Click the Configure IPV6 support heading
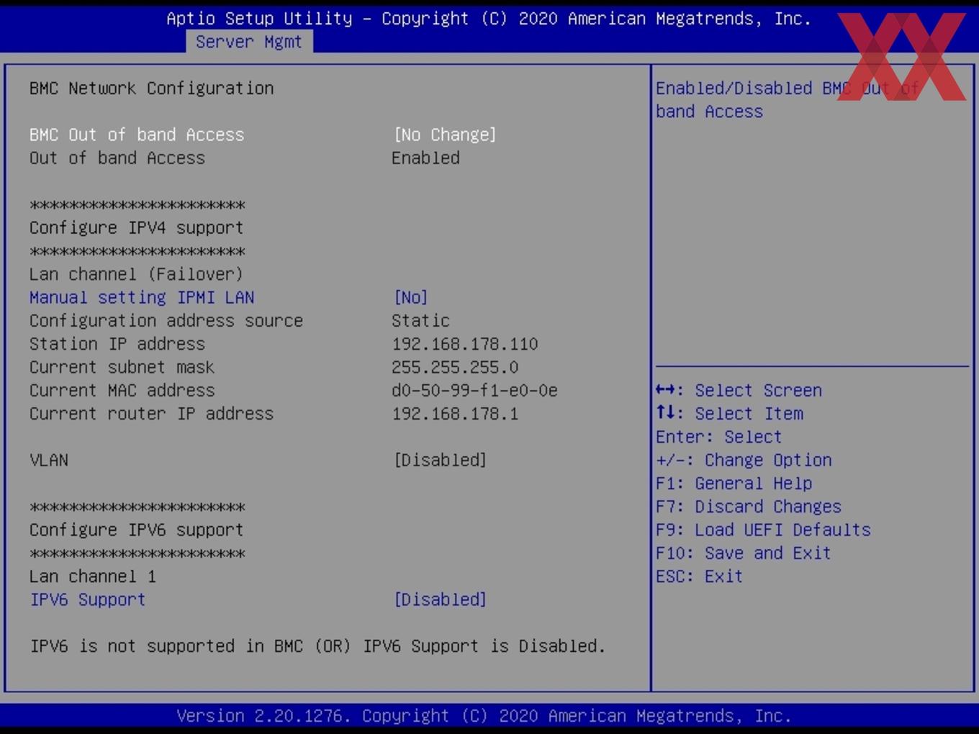Viewport: 979px width, 734px height. [x=137, y=530]
